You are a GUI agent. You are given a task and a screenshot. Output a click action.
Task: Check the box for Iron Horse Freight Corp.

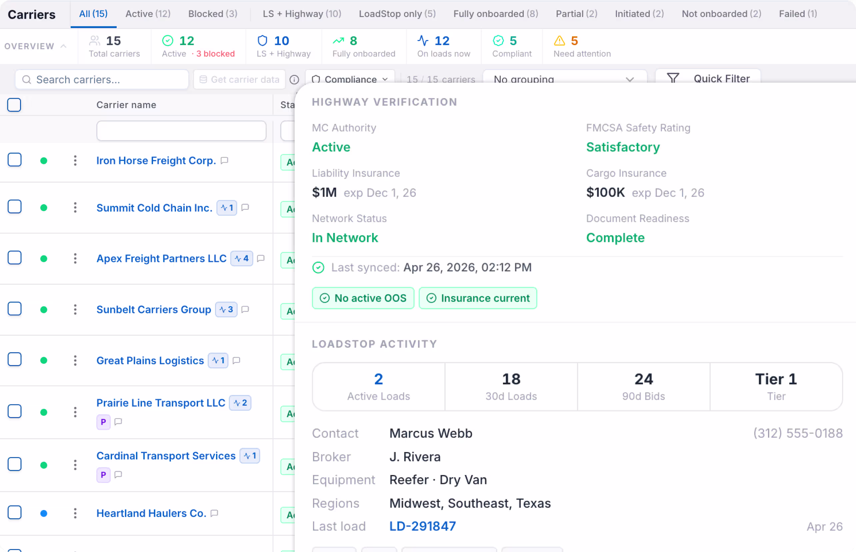click(14, 160)
